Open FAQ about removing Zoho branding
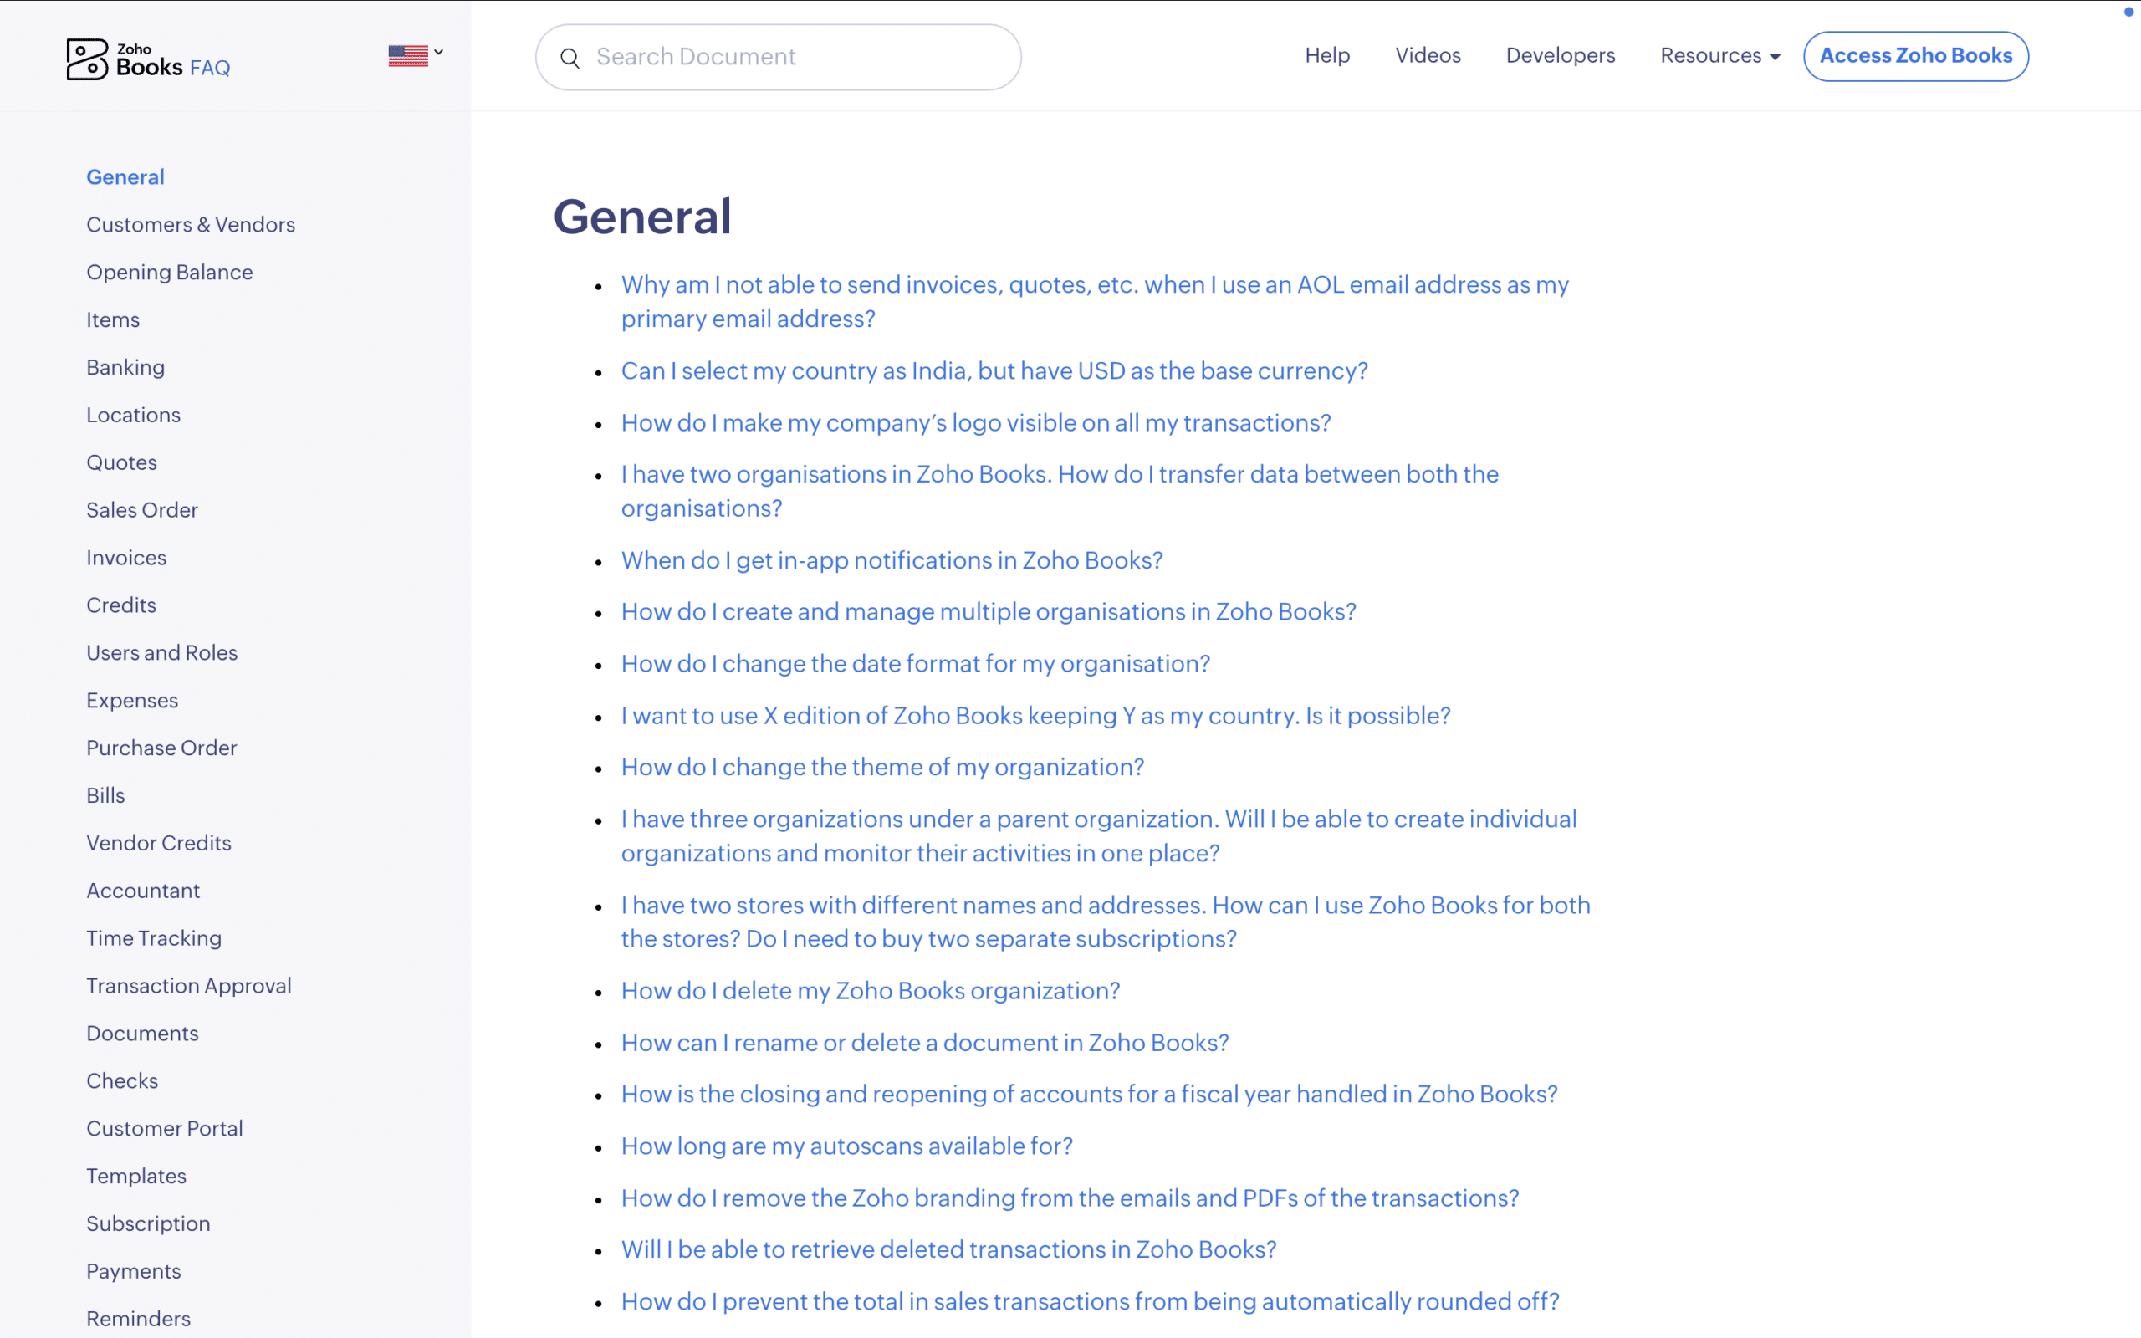Image resolution: width=2141 pixels, height=1338 pixels. (x=1069, y=1198)
